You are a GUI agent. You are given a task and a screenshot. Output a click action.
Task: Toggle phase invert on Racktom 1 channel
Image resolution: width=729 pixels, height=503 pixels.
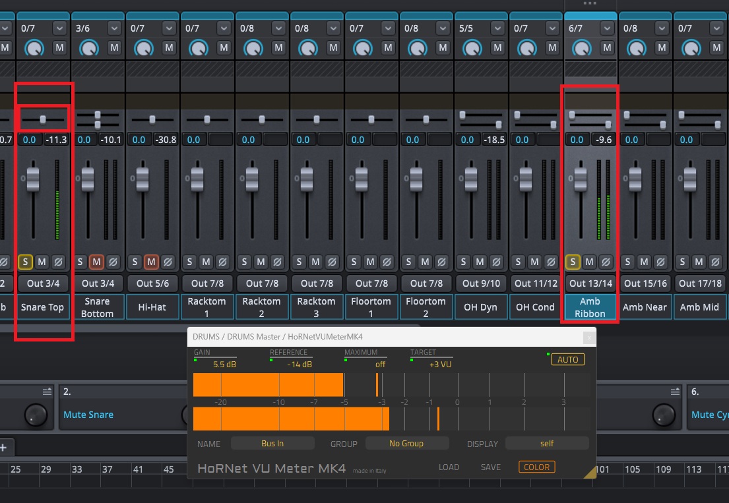223,262
